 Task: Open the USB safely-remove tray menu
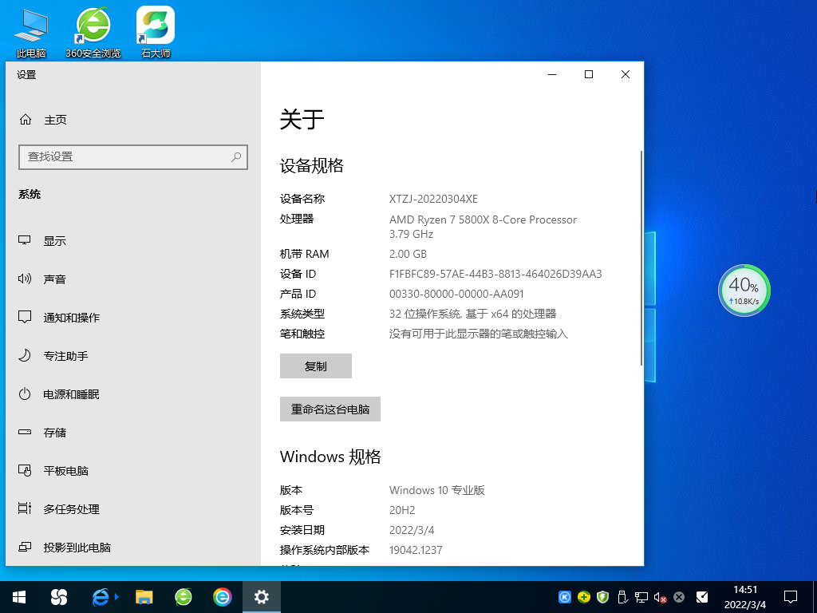click(x=622, y=596)
